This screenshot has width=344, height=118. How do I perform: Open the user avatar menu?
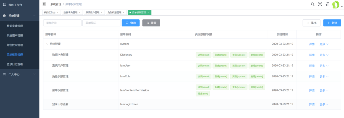336,4
